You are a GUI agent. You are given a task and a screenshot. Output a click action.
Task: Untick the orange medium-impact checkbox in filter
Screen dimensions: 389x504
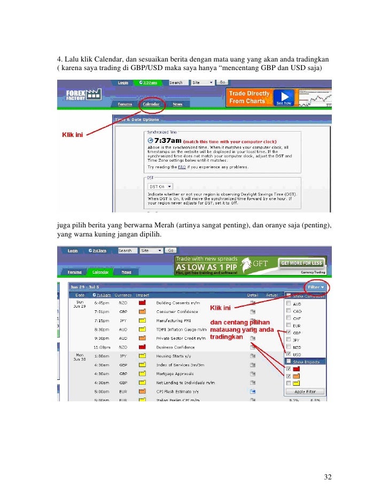(289, 376)
